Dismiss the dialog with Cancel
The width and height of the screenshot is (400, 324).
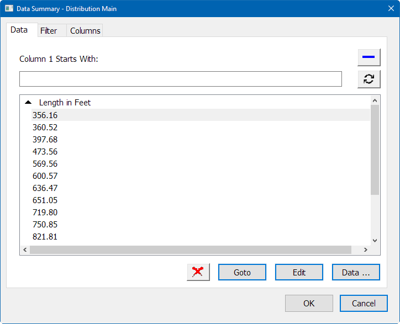[x=364, y=303]
